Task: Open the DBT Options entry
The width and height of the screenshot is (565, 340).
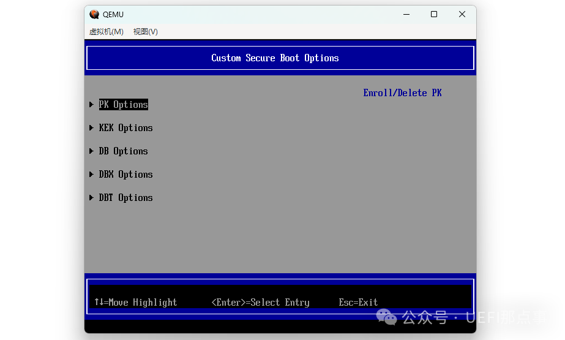Action: [125, 198]
